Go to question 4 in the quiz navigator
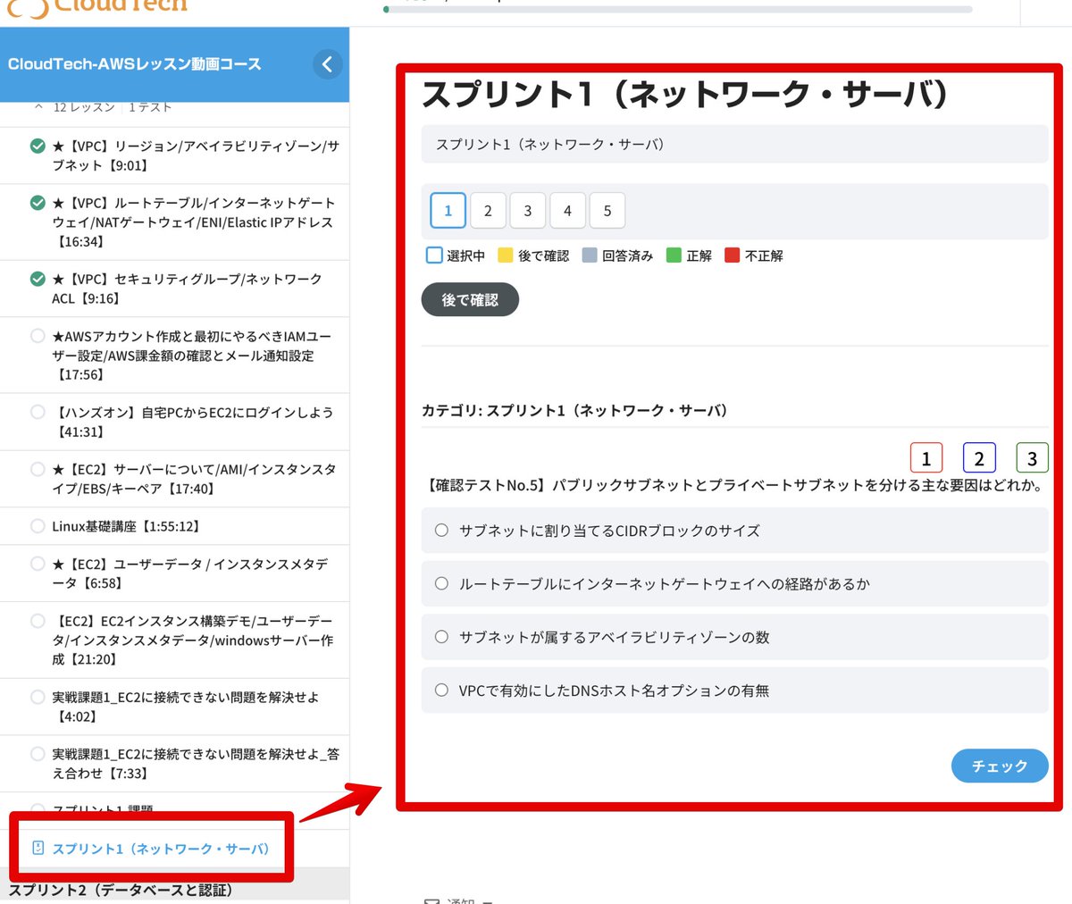The height and width of the screenshot is (904, 1072). 567,211
